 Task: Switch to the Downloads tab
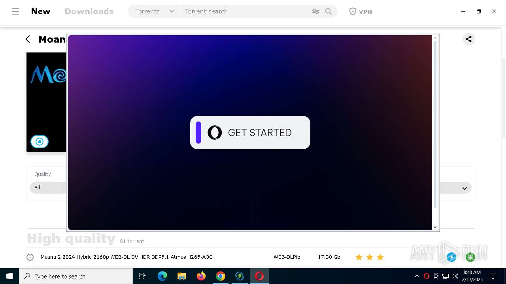[x=89, y=11]
